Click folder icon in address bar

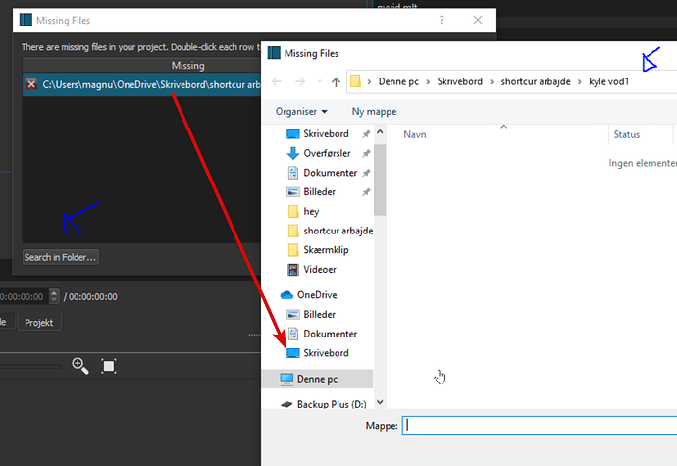[x=355, y=81]
